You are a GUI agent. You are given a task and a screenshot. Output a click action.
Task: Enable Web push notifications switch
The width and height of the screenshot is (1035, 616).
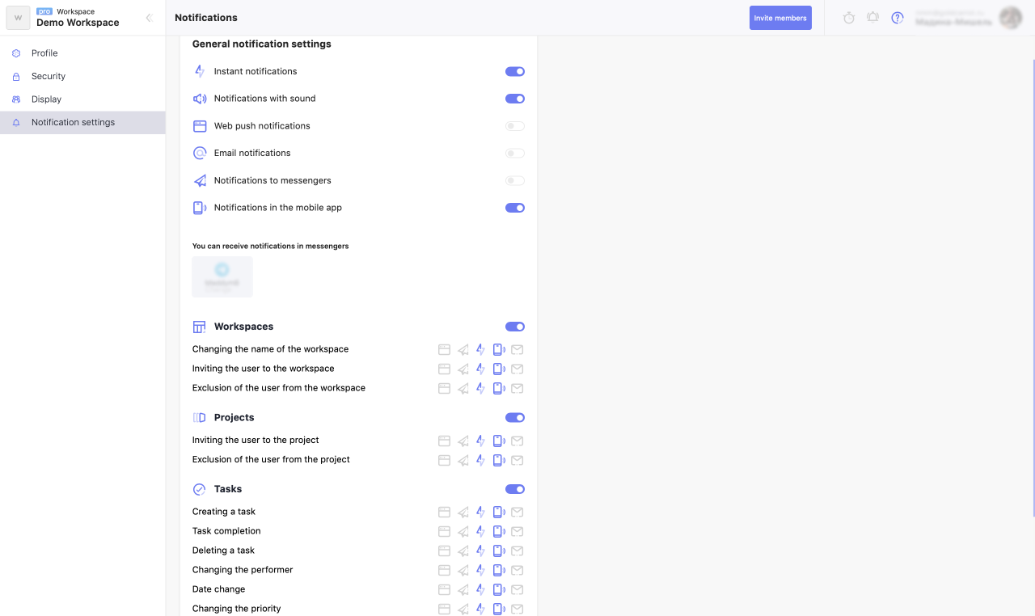click(515, 126)
